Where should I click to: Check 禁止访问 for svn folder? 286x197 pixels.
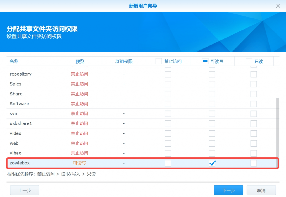point(168,114)
